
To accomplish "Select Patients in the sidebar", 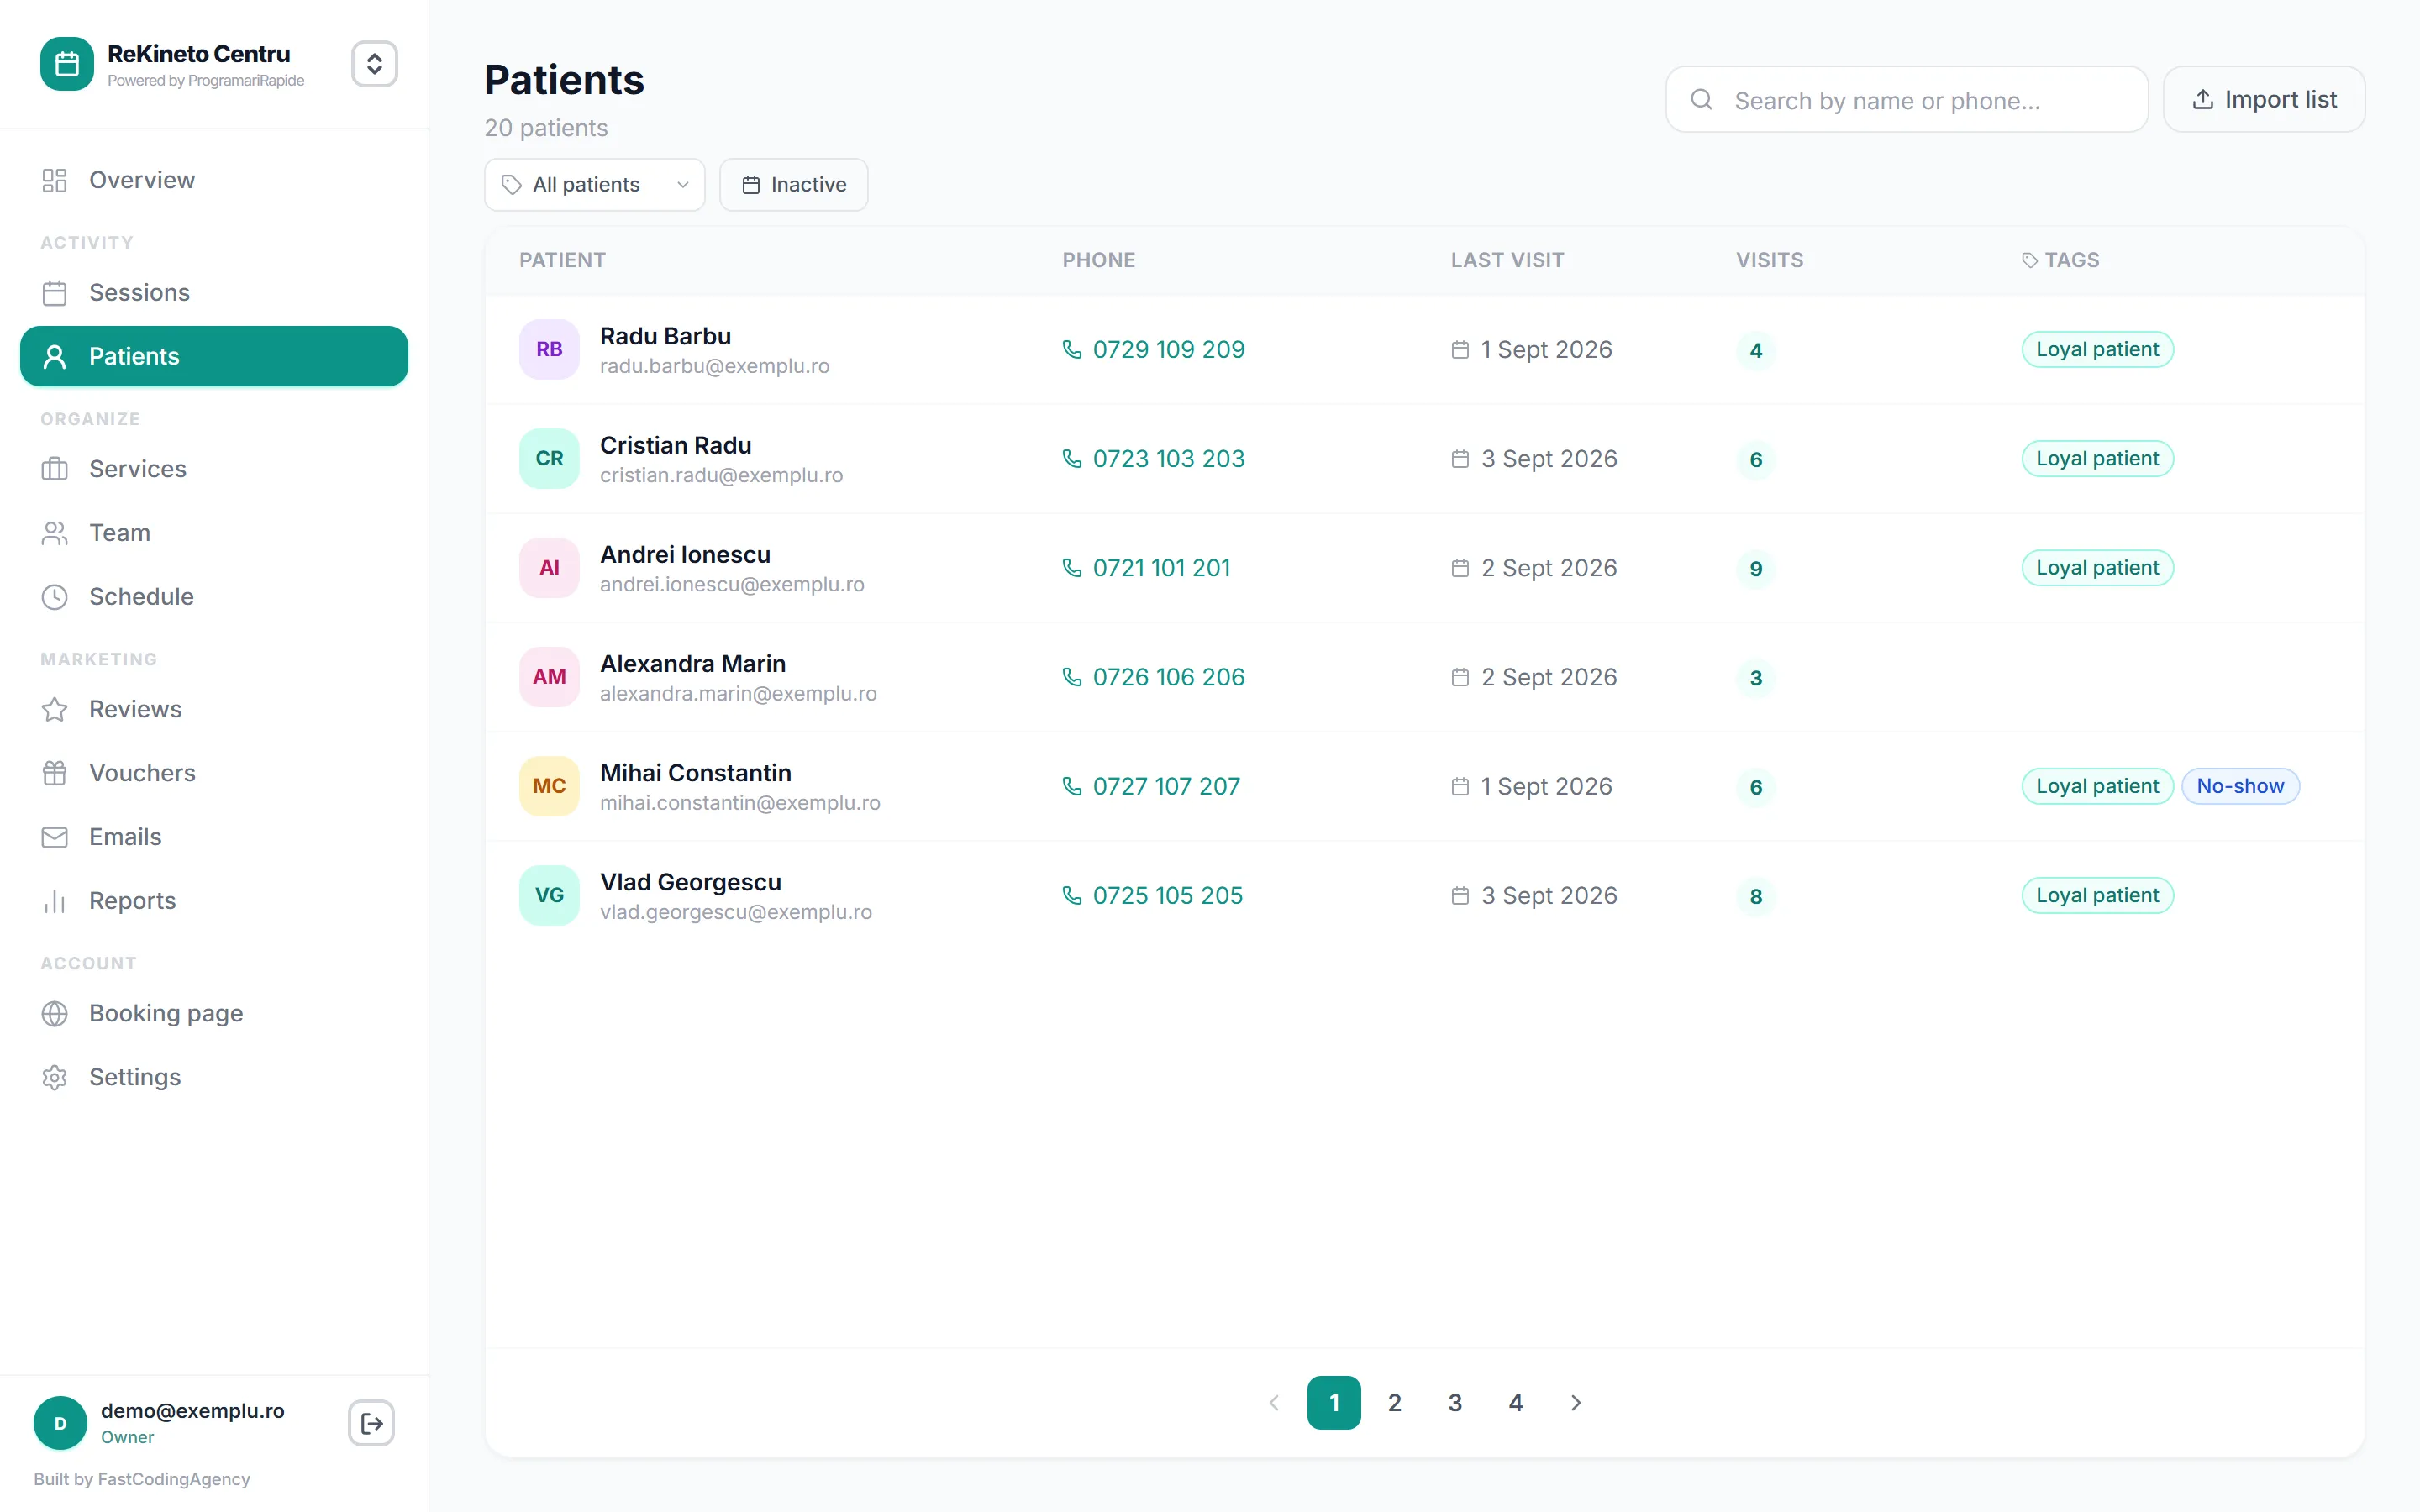I will tap(214, 356).
